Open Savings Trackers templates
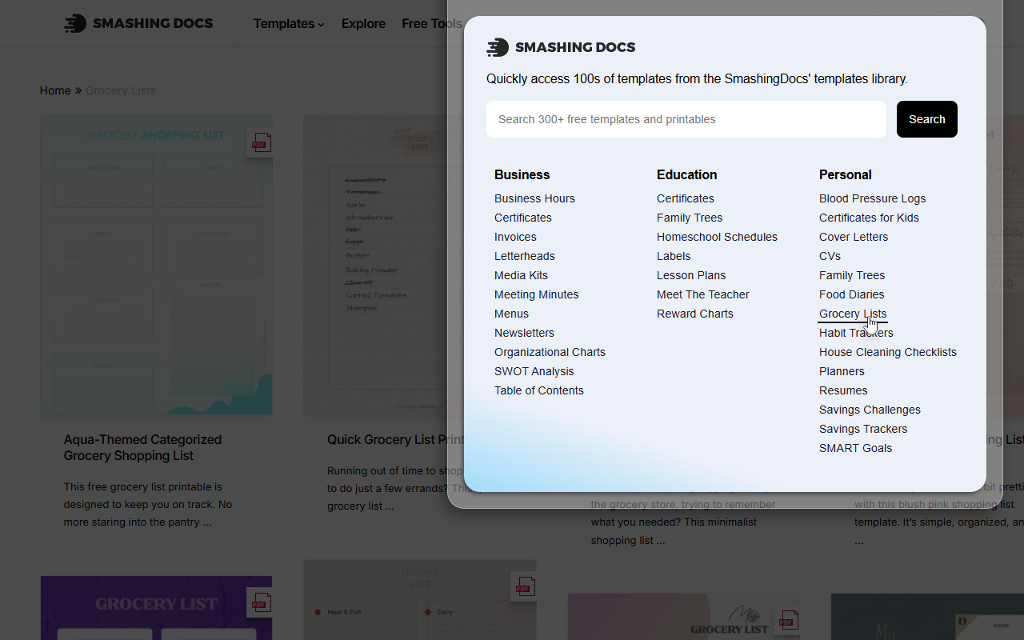1024x640 pixels. [x=863, y=429]
